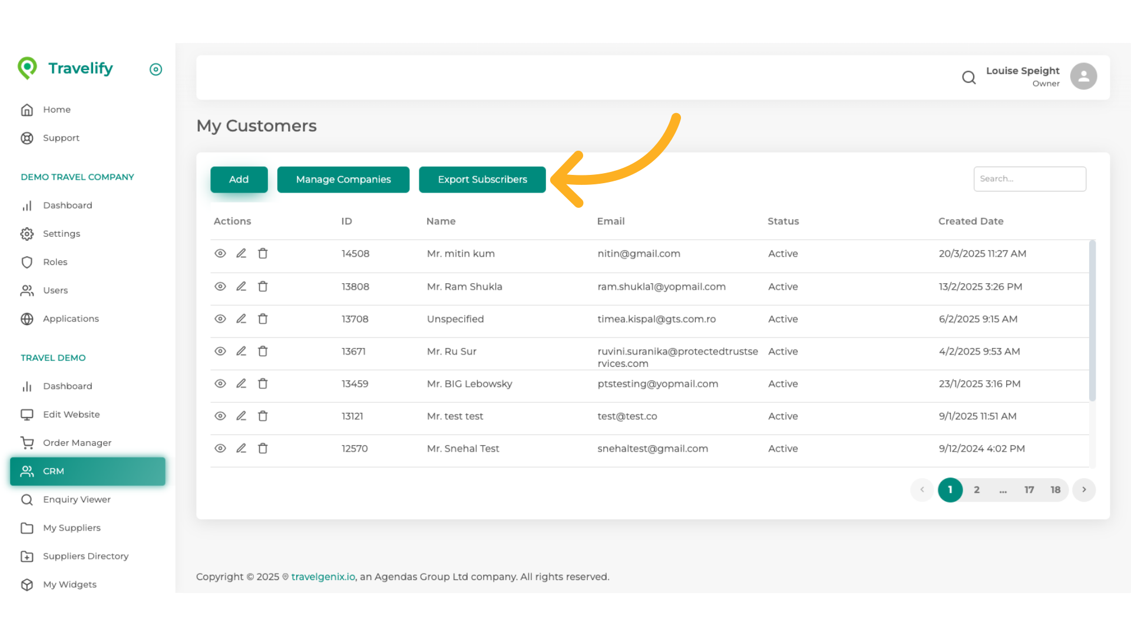View details of Mr. mitin kum via eye icon
This screenshot has height=636, width=1131.
[x=220, y=253]
